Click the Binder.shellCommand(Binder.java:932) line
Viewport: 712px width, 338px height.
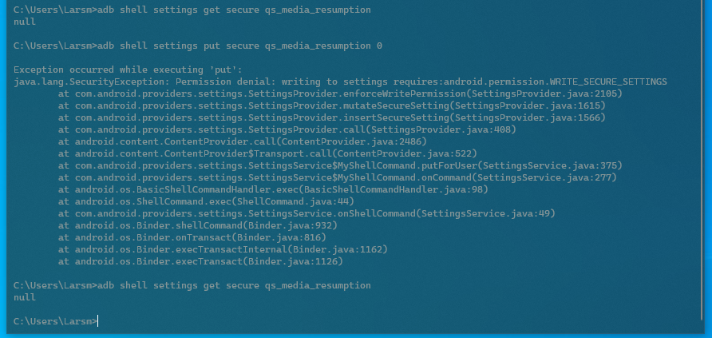click(197, 225)
